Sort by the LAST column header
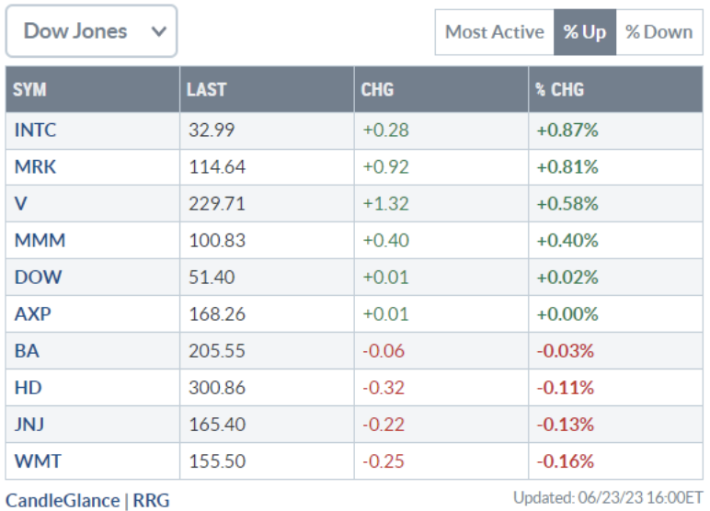710x511 pixels. pyautogui.click(x=206, y=90)
